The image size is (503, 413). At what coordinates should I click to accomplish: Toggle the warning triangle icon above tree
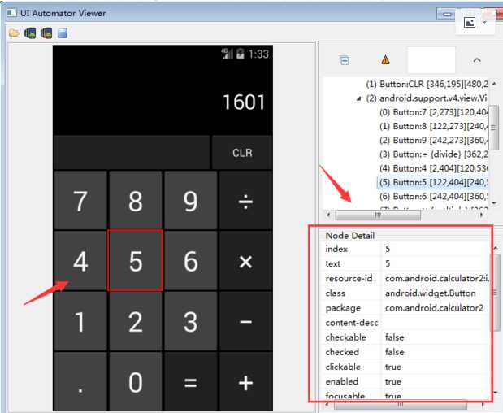[x=385, y=59]
